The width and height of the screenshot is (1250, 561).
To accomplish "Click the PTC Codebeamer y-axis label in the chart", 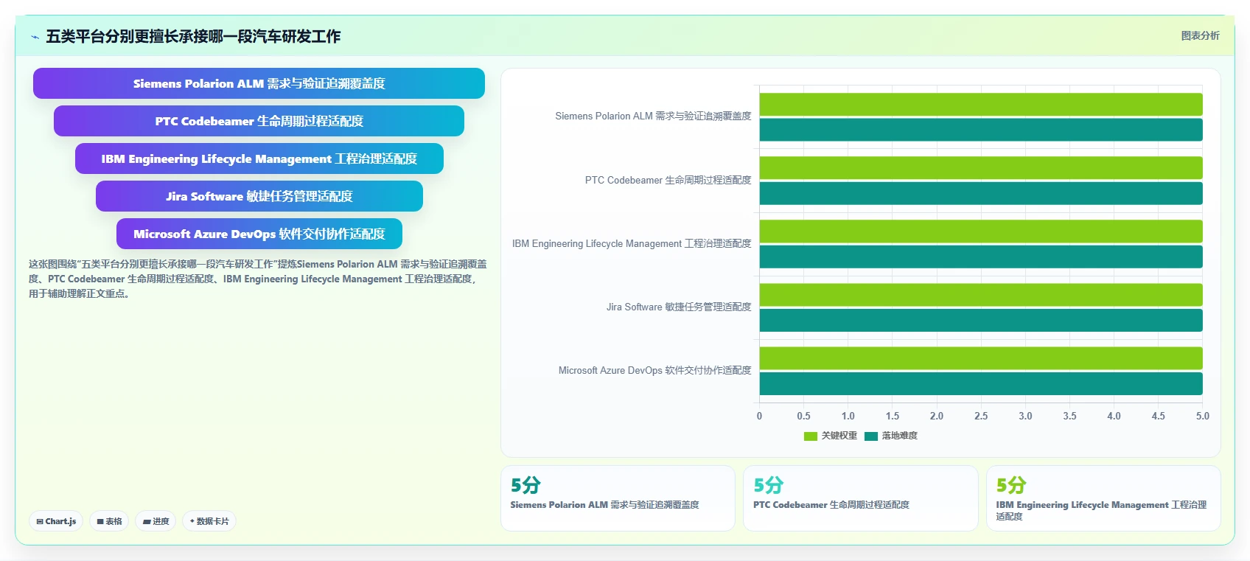I will pos(668,180).
